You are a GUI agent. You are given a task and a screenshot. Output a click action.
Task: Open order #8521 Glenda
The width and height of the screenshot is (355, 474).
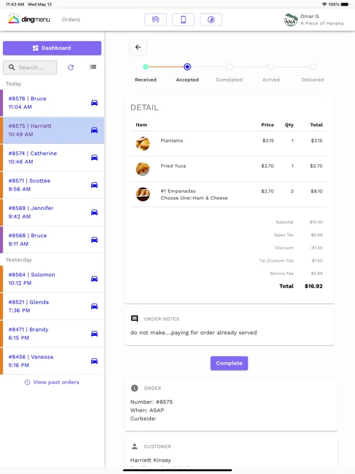tap(52, 306)
